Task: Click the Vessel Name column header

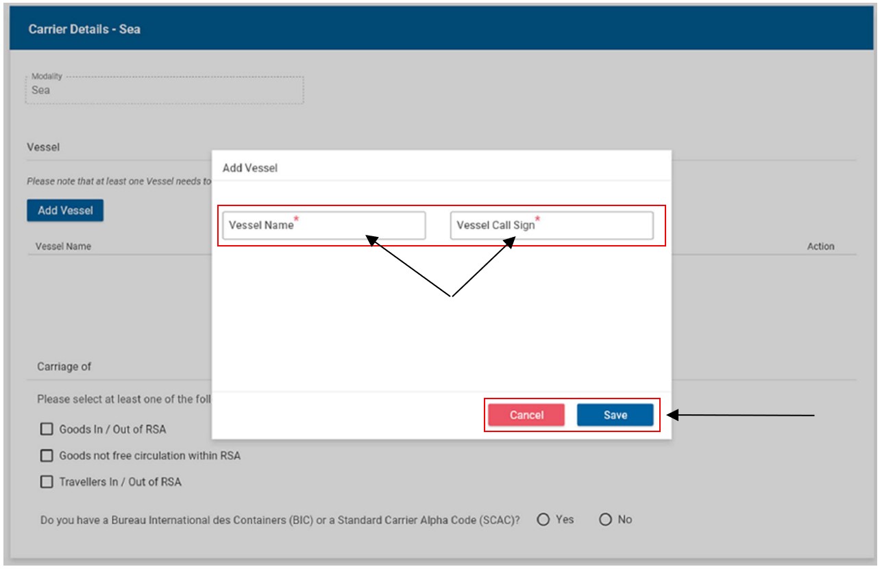Action: coord(63,246)
